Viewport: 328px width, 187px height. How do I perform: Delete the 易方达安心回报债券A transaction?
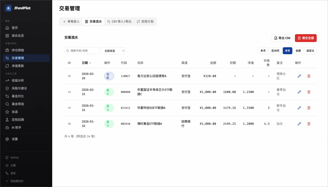click(309, 76)
